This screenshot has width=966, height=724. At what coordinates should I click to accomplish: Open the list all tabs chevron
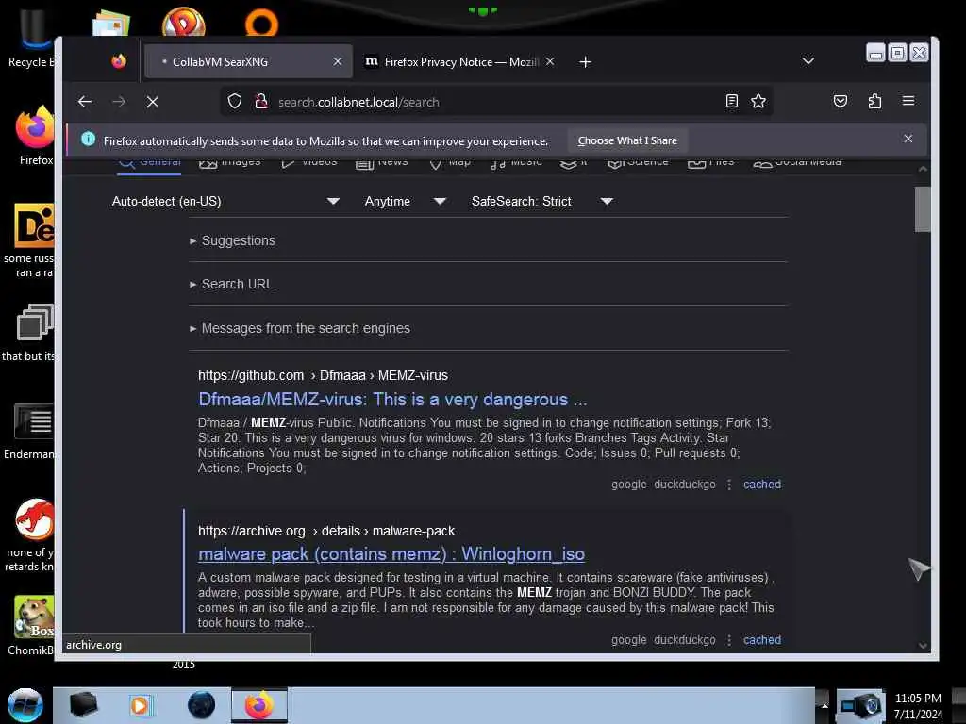tap(808, 61)
